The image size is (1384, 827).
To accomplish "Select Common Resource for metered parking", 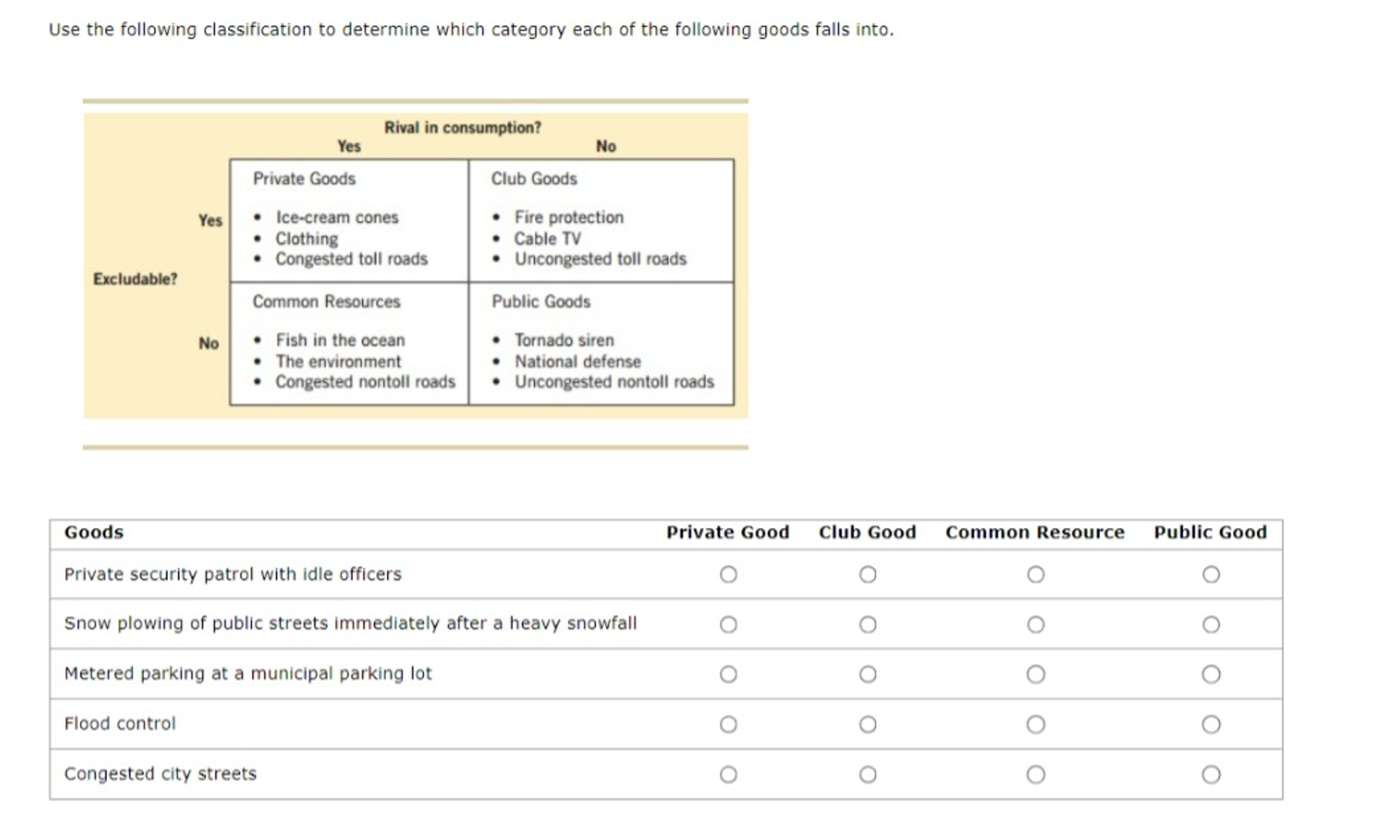I will [x=1036, y=674].
